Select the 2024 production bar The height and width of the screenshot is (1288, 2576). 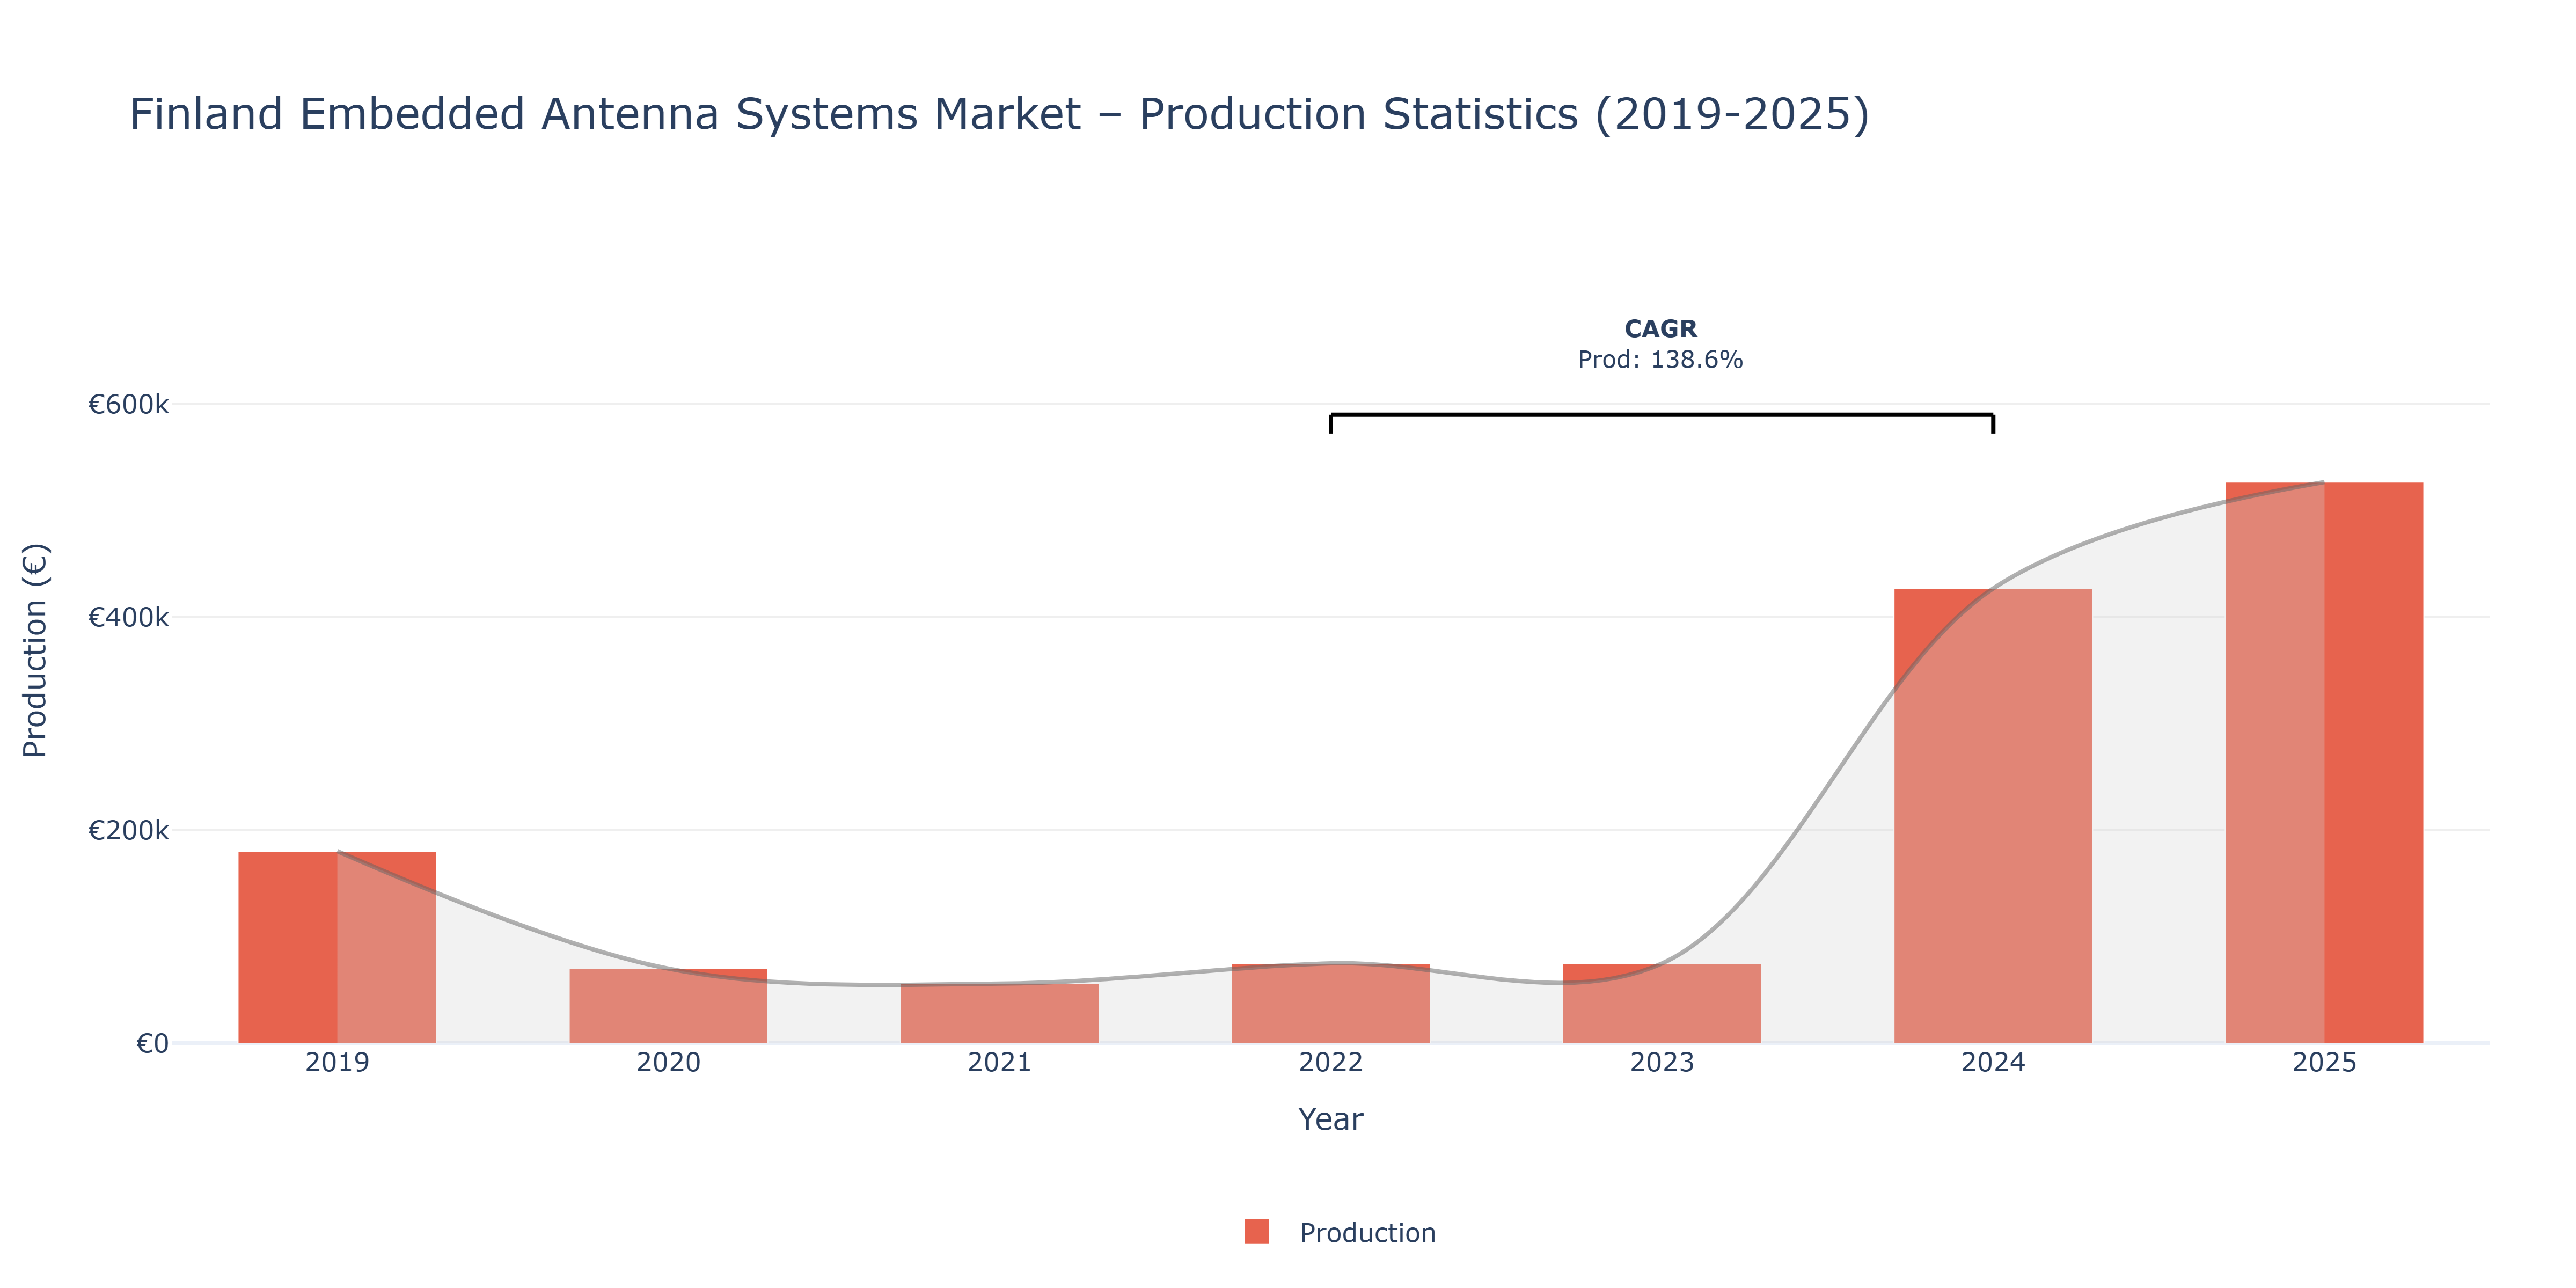(x=1992, y=816)
